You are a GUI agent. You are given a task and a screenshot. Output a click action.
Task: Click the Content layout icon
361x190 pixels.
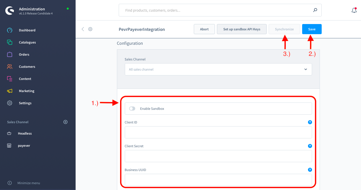pyautogui.click(x=10, y=79)
